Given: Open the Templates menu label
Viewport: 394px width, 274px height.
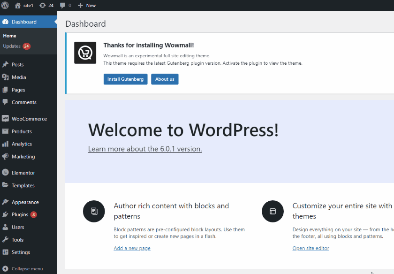Looking at the screenshot, I should (x=23, y=185).
